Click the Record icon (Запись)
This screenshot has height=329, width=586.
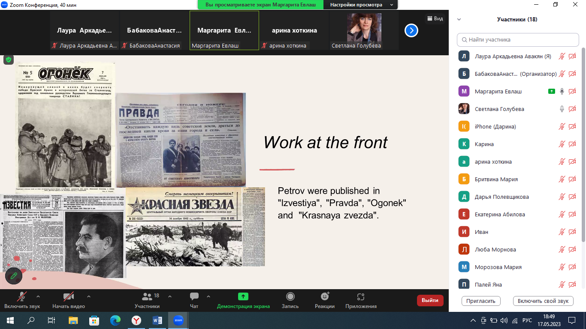point(290,296)
